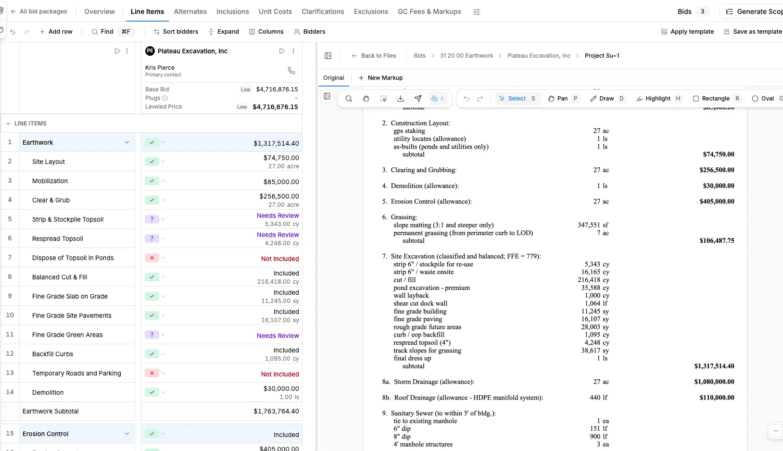Open the kebab menu for Plateau Excavation
This screenshot has height=451, width=783.
pos(293,51)
